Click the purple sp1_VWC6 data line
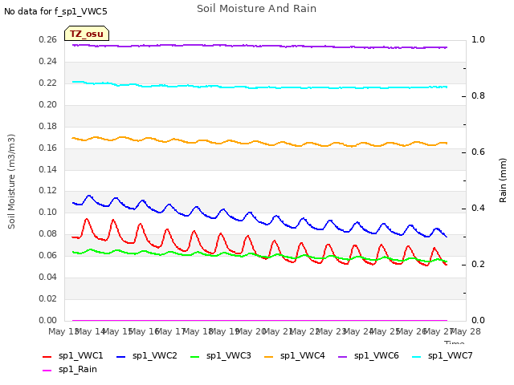 259,46
